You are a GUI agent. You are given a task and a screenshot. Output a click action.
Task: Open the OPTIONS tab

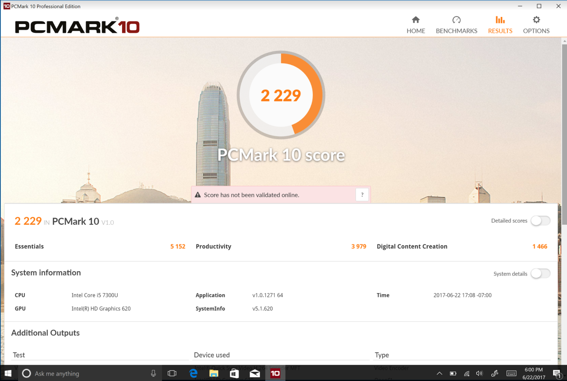(536, 25)
